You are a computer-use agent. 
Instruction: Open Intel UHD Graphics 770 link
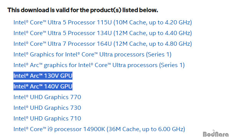[x=47, y=97]
